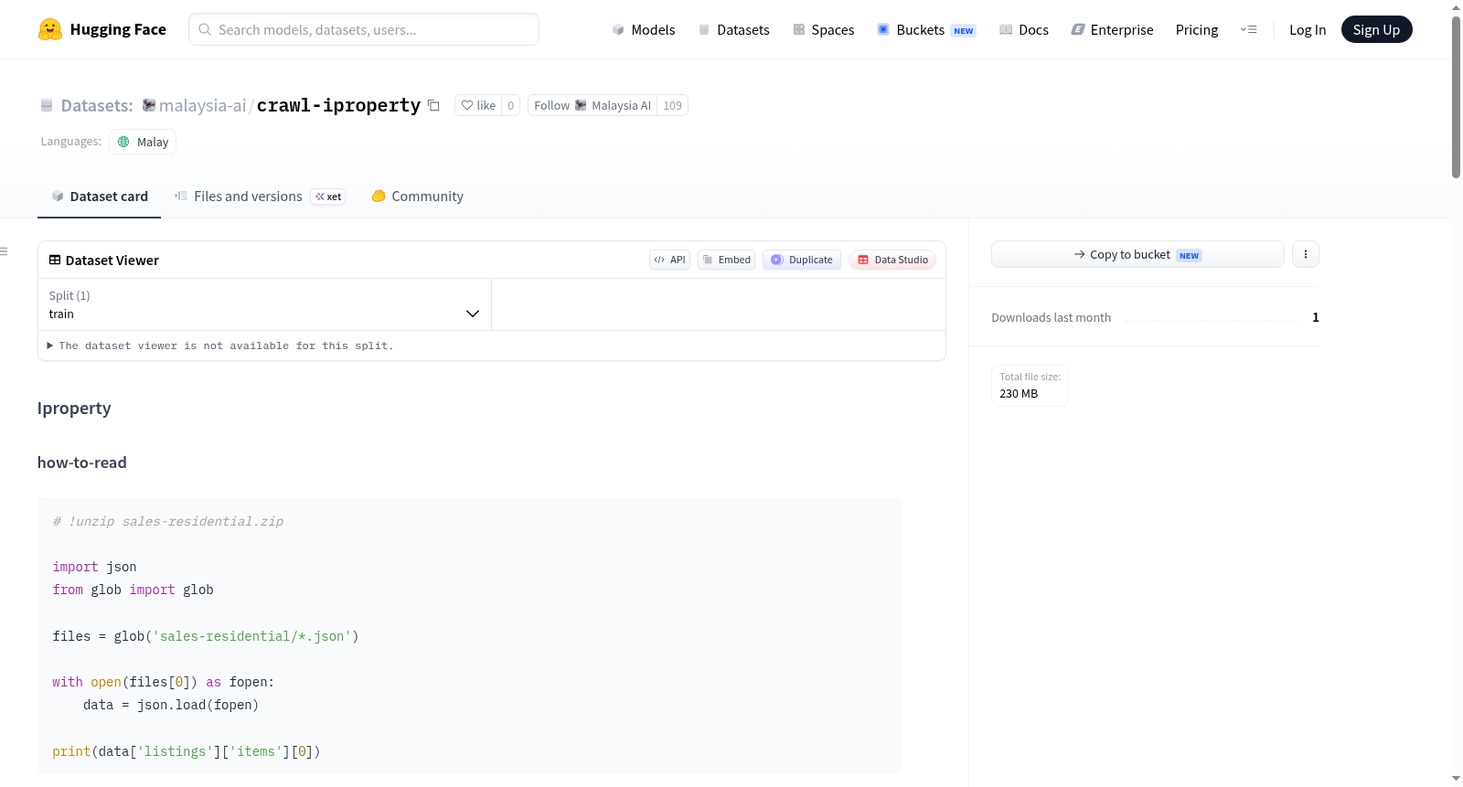This screenshot has width=1463, height=787.
Task: Open the malaysia-ai organization link
Action: pyautogui.click(x=202, y=105)
